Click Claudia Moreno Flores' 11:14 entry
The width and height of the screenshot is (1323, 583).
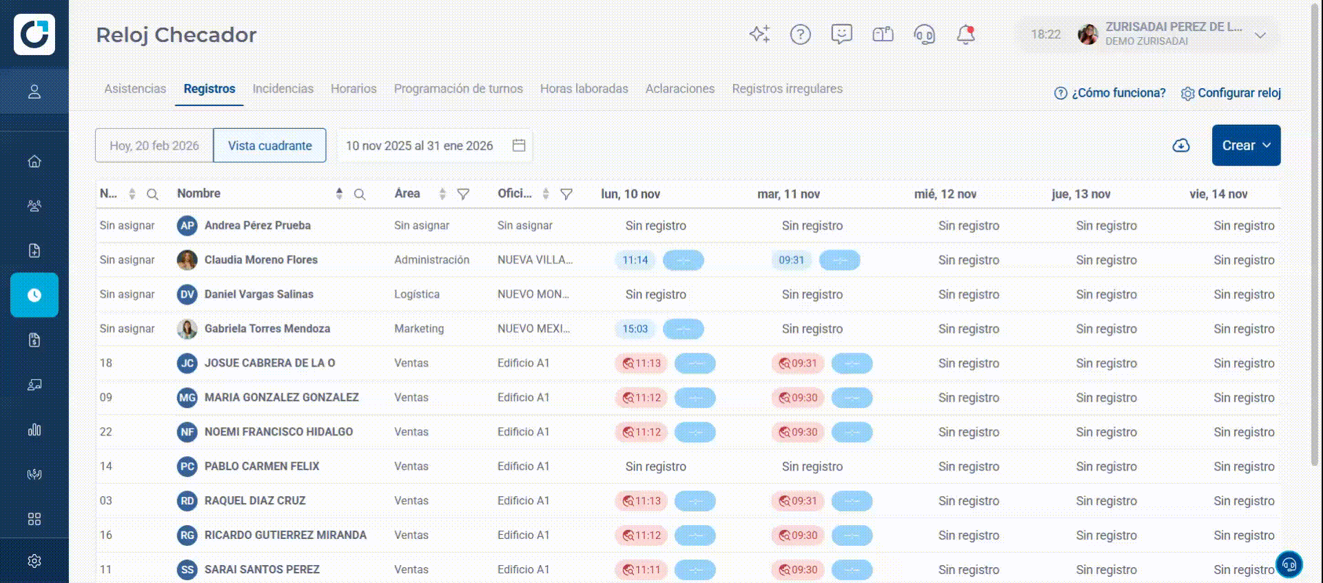(x=635, y=260)
